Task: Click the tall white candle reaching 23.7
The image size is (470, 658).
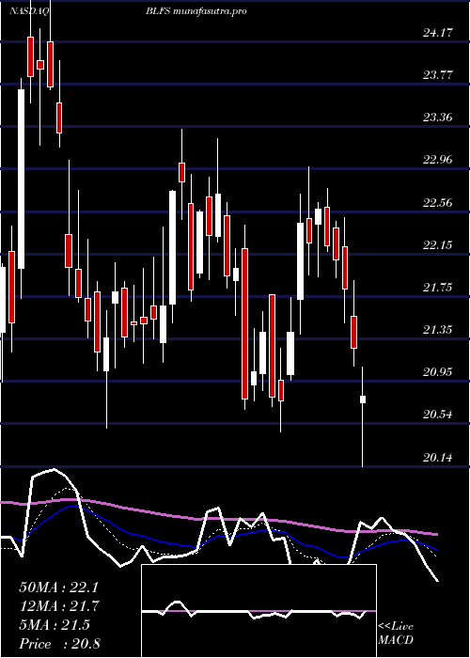Action: [x=21, y=179]
